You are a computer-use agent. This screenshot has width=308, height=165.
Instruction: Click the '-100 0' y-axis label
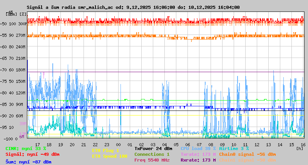11,139
